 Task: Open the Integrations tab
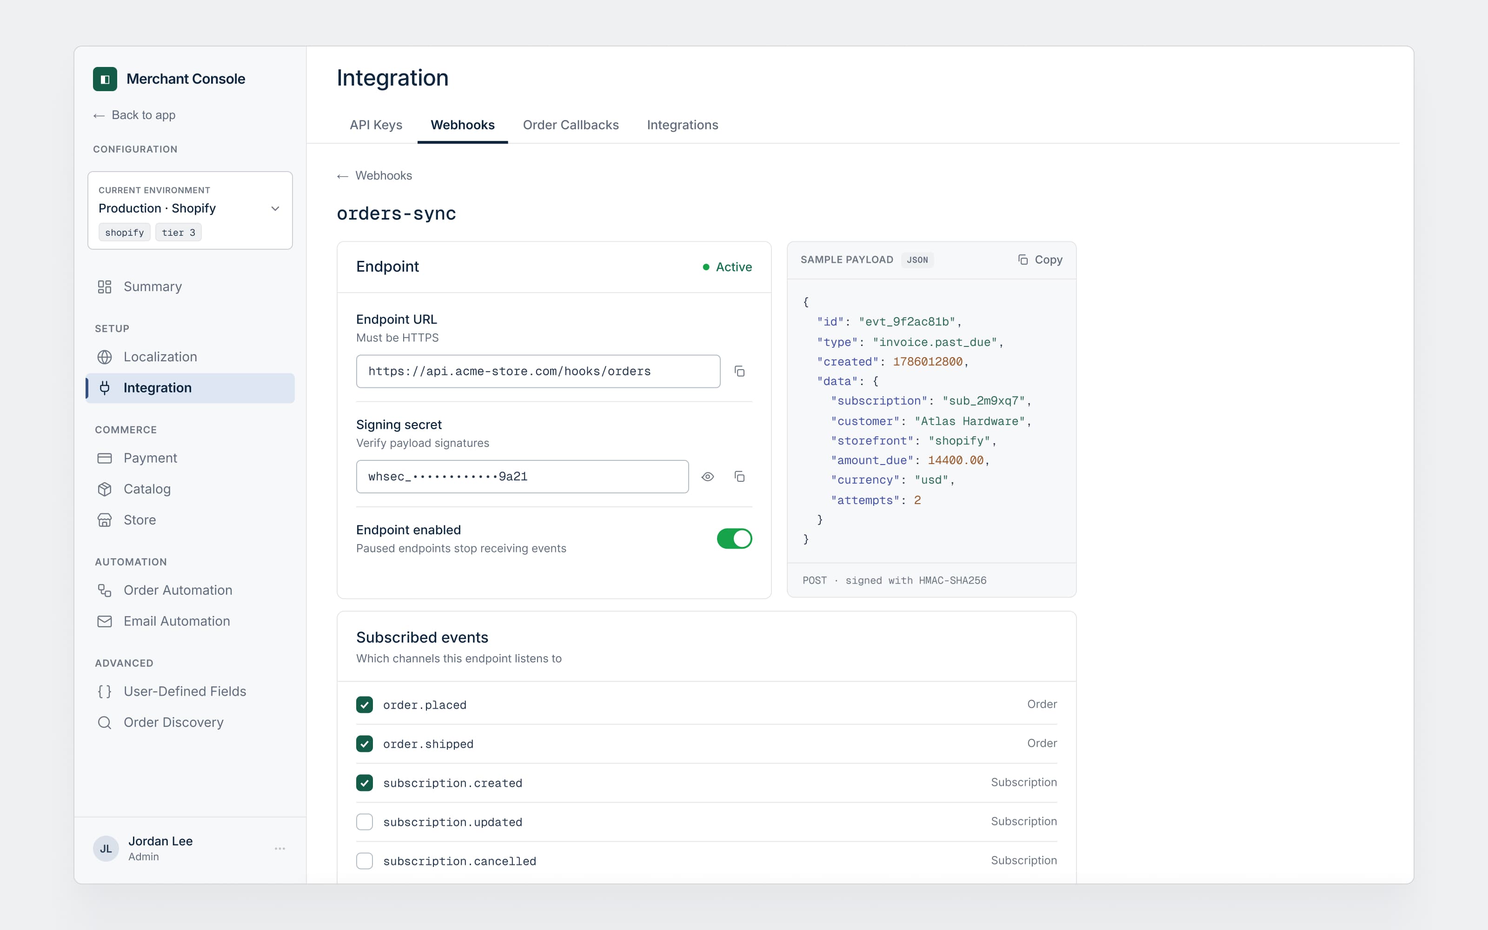[683, 125]
